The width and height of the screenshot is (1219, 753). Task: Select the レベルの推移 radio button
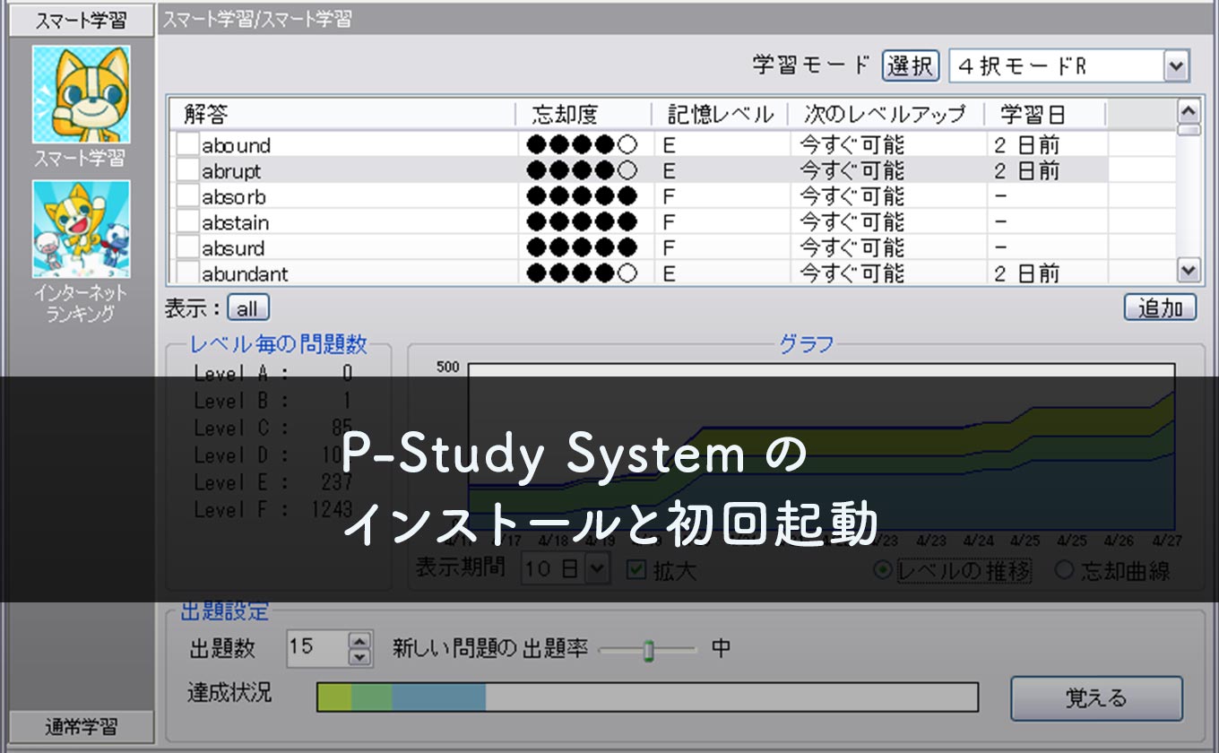882,570
